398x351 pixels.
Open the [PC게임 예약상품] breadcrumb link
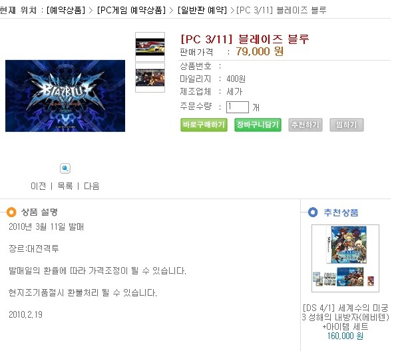coord(131,10)
